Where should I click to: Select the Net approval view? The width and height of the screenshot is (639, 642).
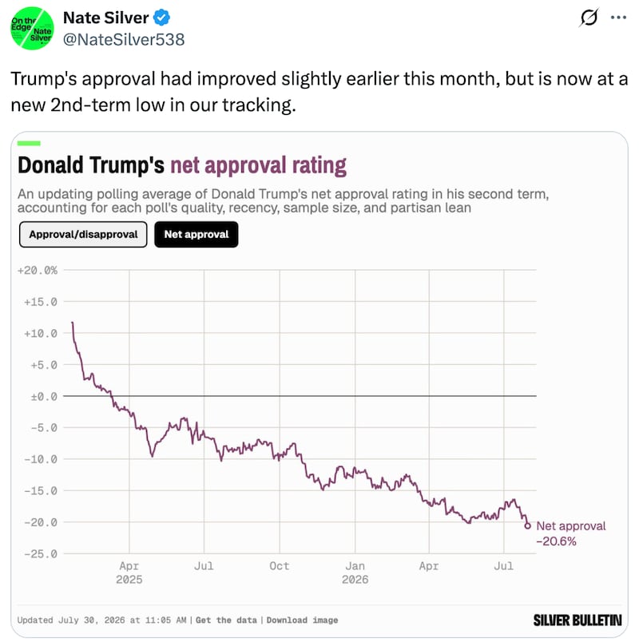click(x=196, y=235)
